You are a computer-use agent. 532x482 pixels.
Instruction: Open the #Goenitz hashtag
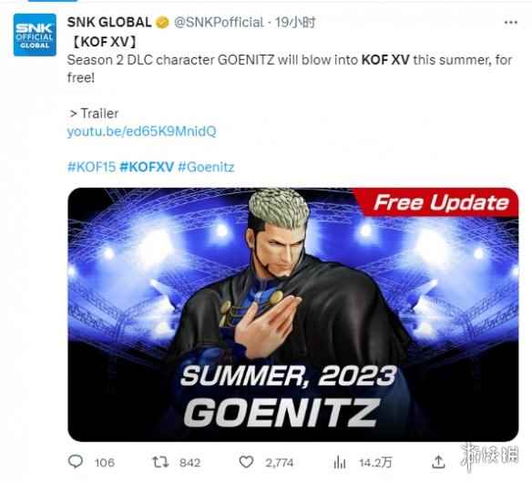click(206, 167)
